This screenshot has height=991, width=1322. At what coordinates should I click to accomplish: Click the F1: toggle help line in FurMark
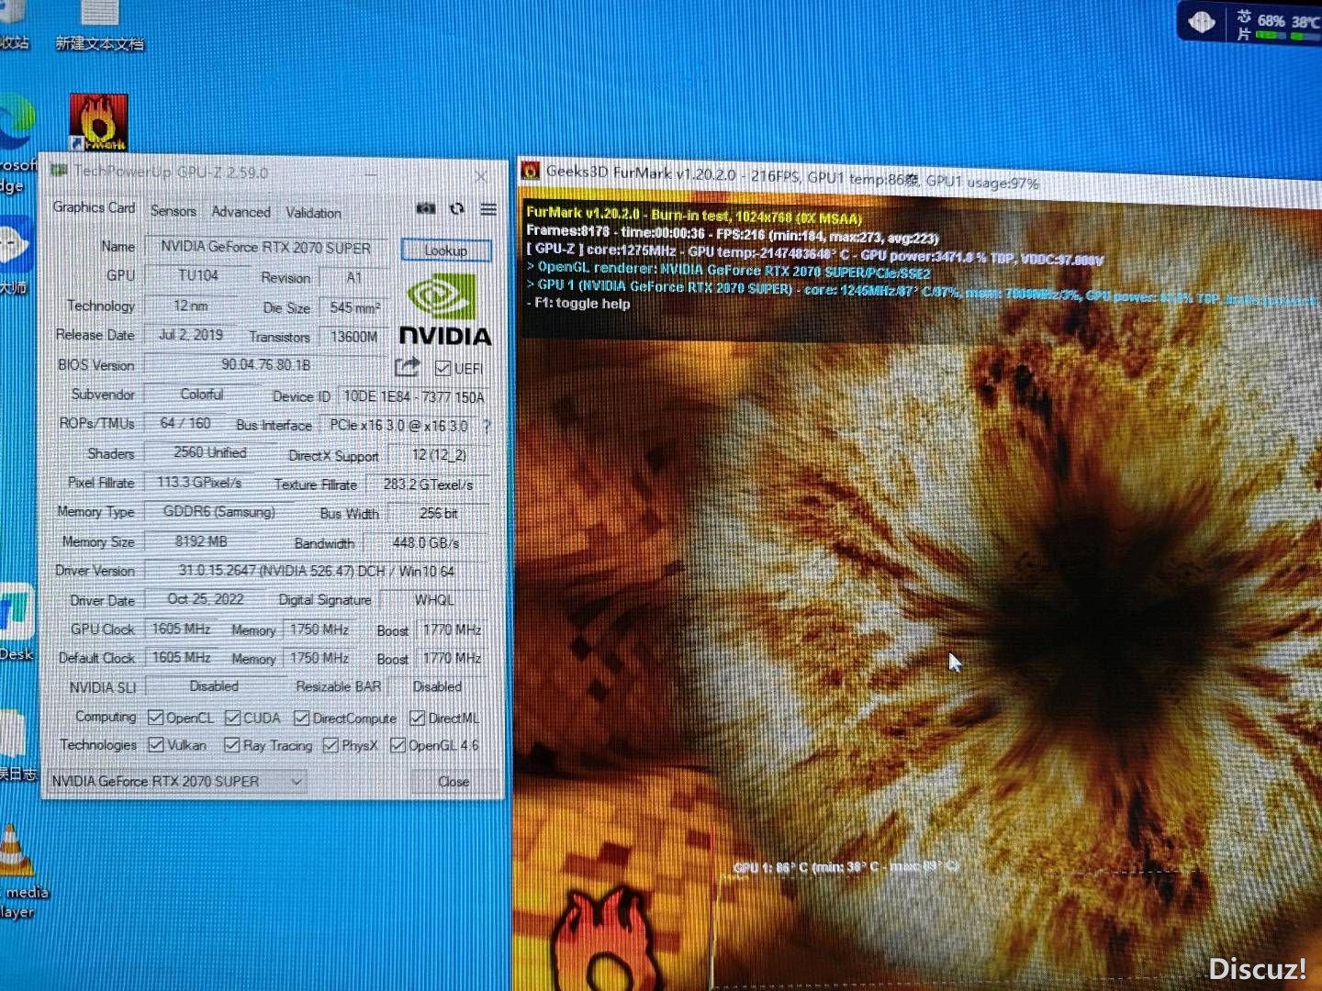coord(578,304)
